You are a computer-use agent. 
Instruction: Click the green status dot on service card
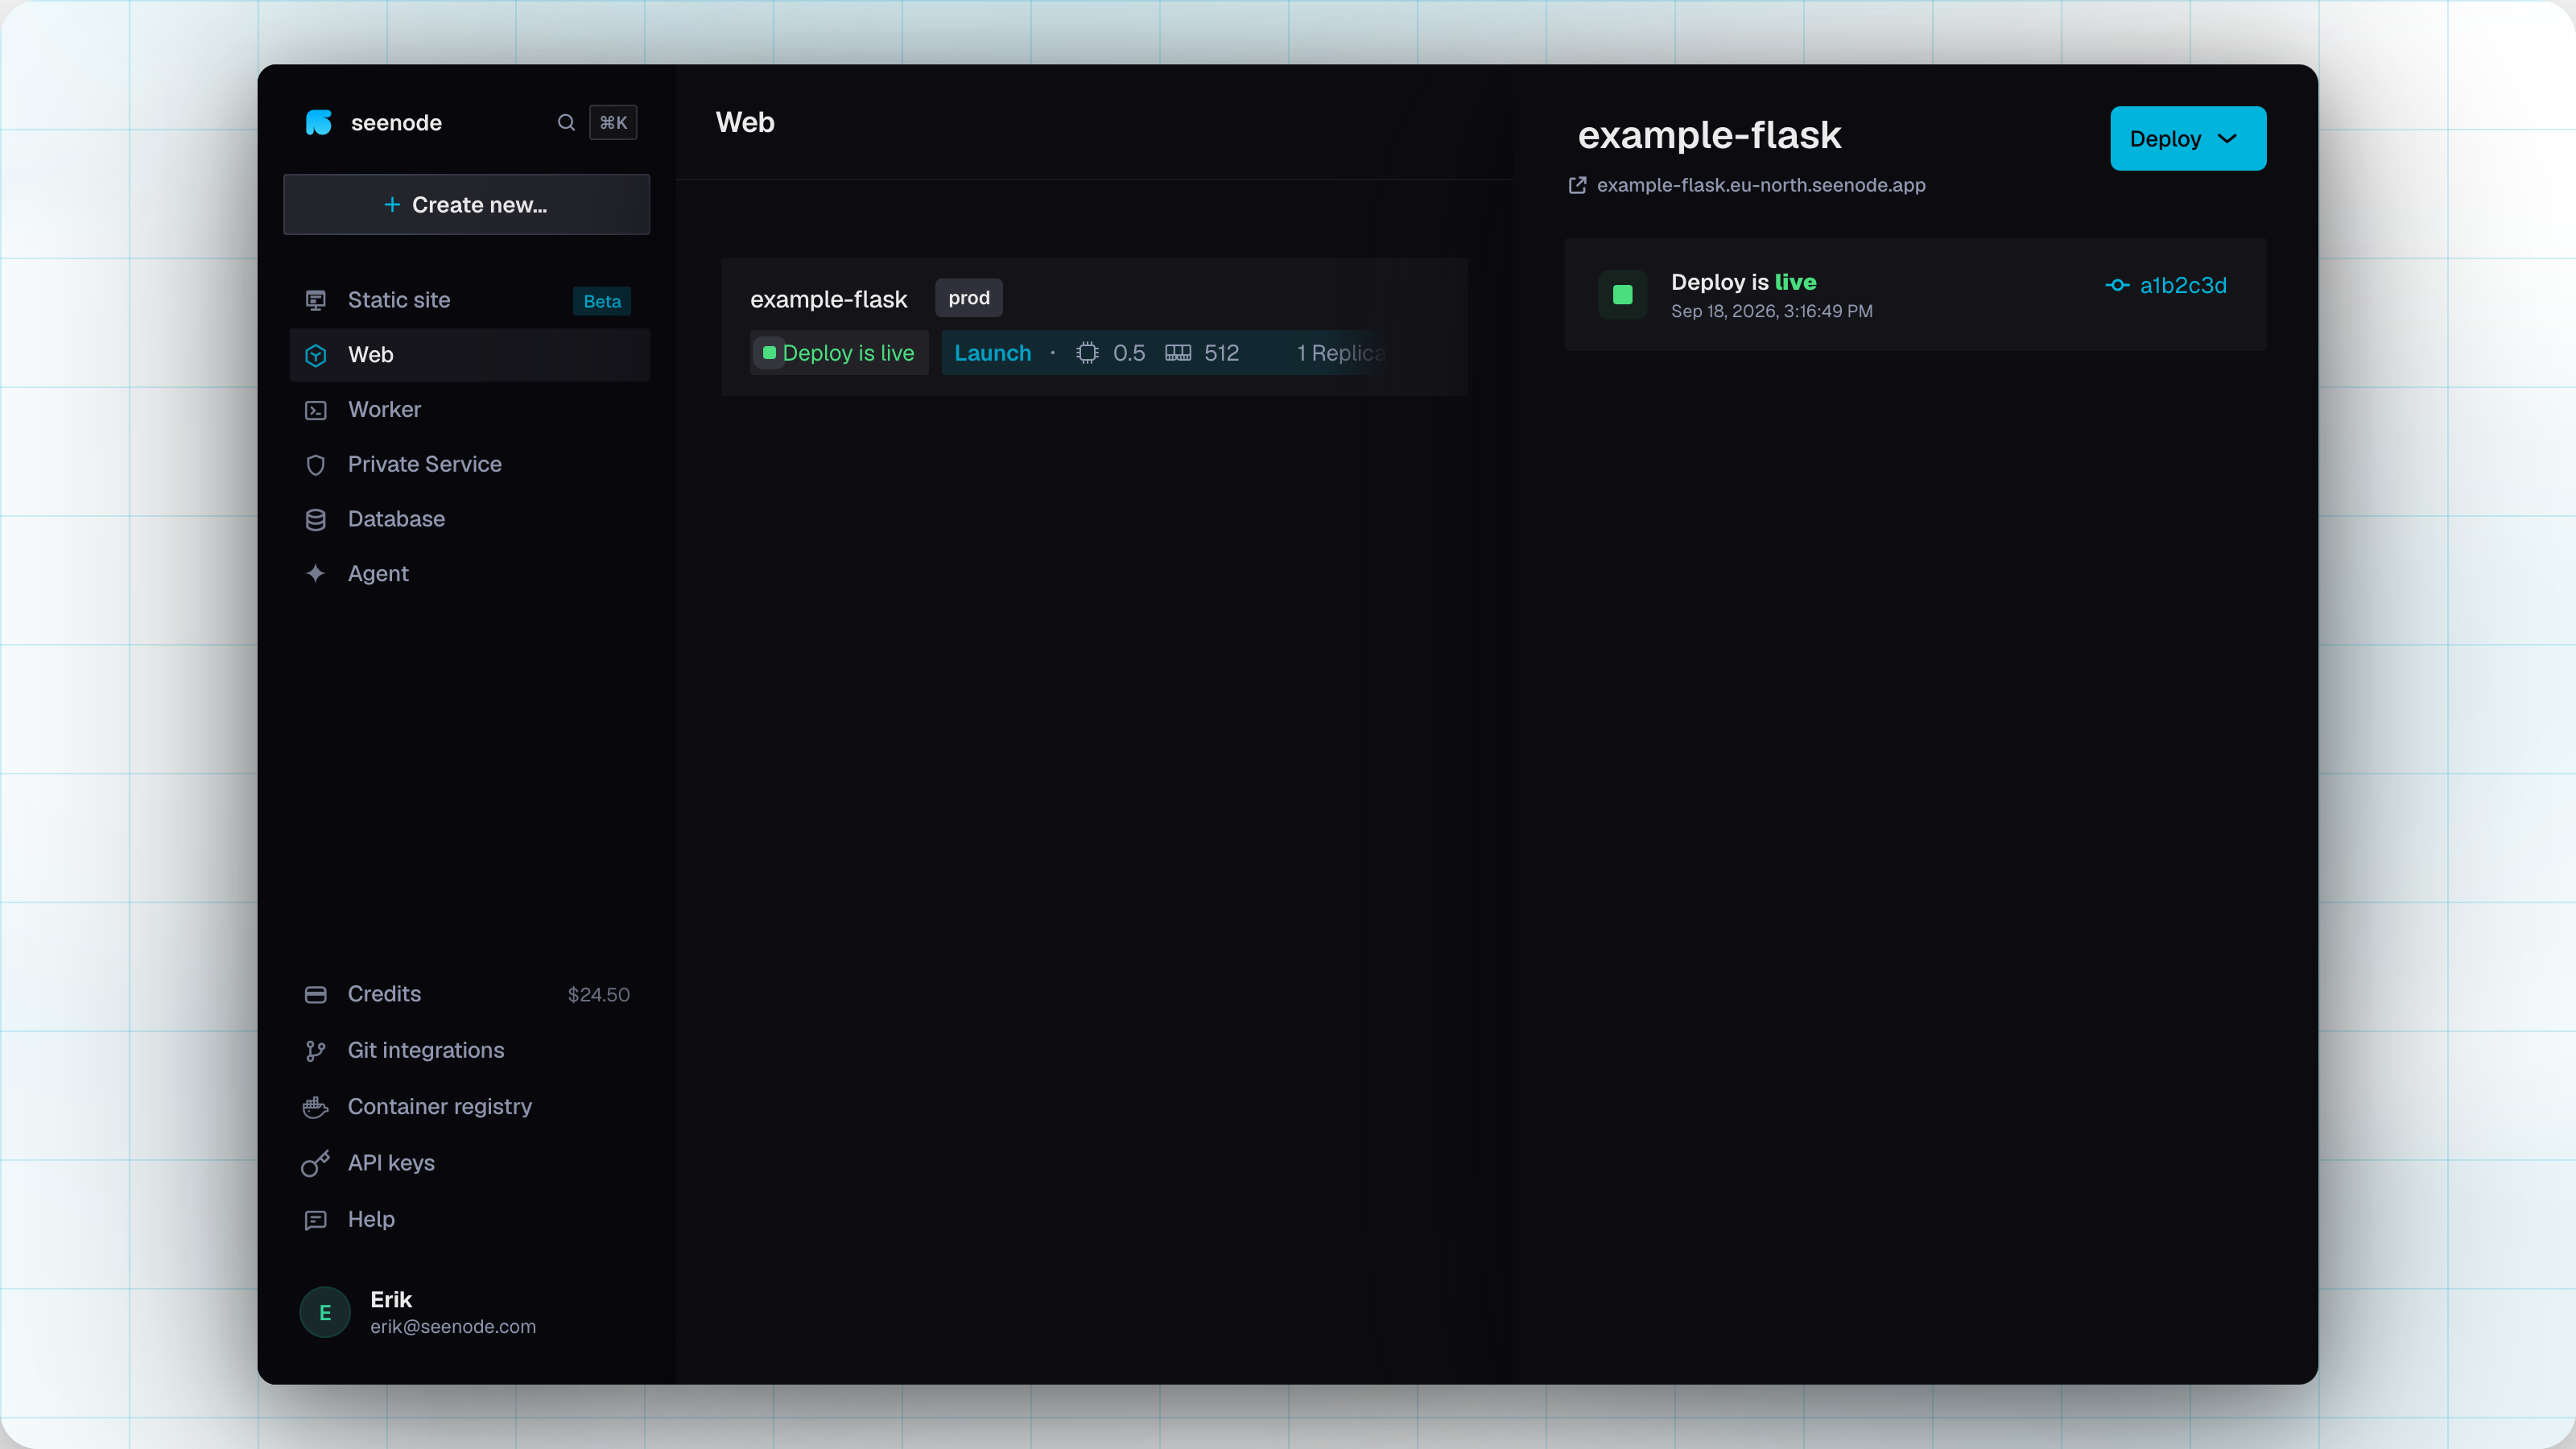coord(769,353)
